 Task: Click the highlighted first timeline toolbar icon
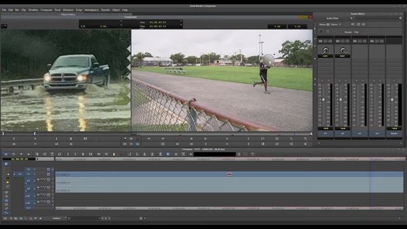coord(6,154)
